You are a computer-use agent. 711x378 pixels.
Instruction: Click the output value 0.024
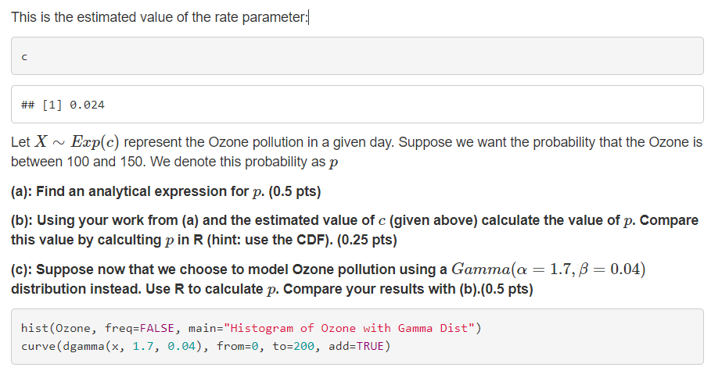coord(88,105)
